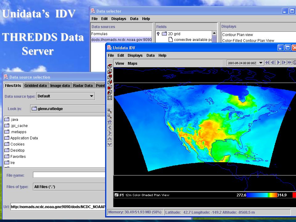Screen dimensions: 296x222
Task: Click the Memory 30.49/51.93 MB status readout
Action: click(x=135, y=212)
